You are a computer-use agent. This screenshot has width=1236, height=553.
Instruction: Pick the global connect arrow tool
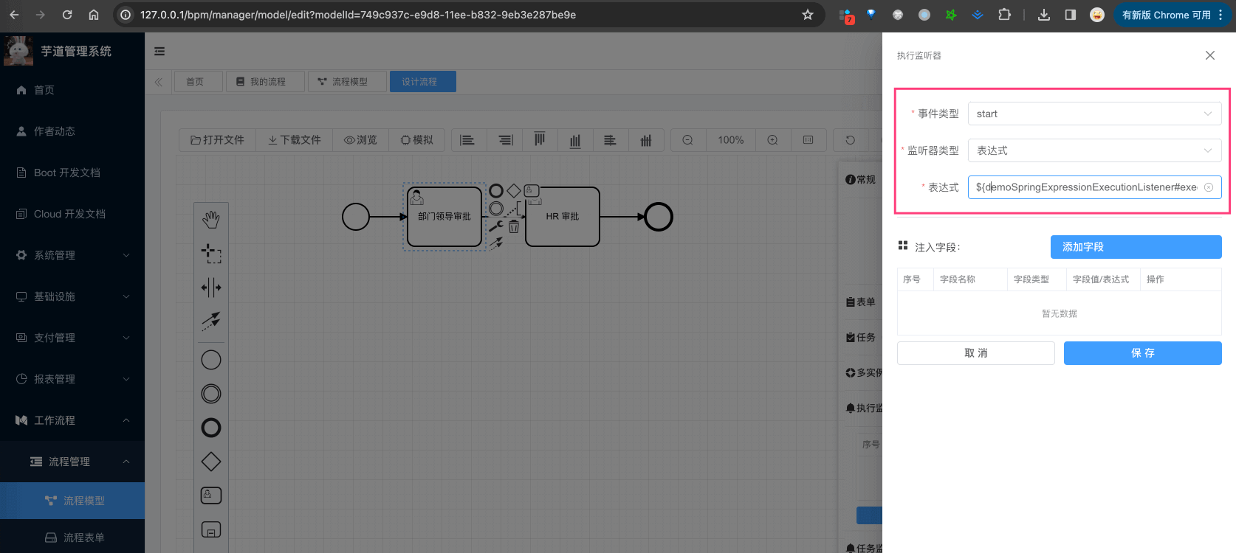tap(211, 320)
